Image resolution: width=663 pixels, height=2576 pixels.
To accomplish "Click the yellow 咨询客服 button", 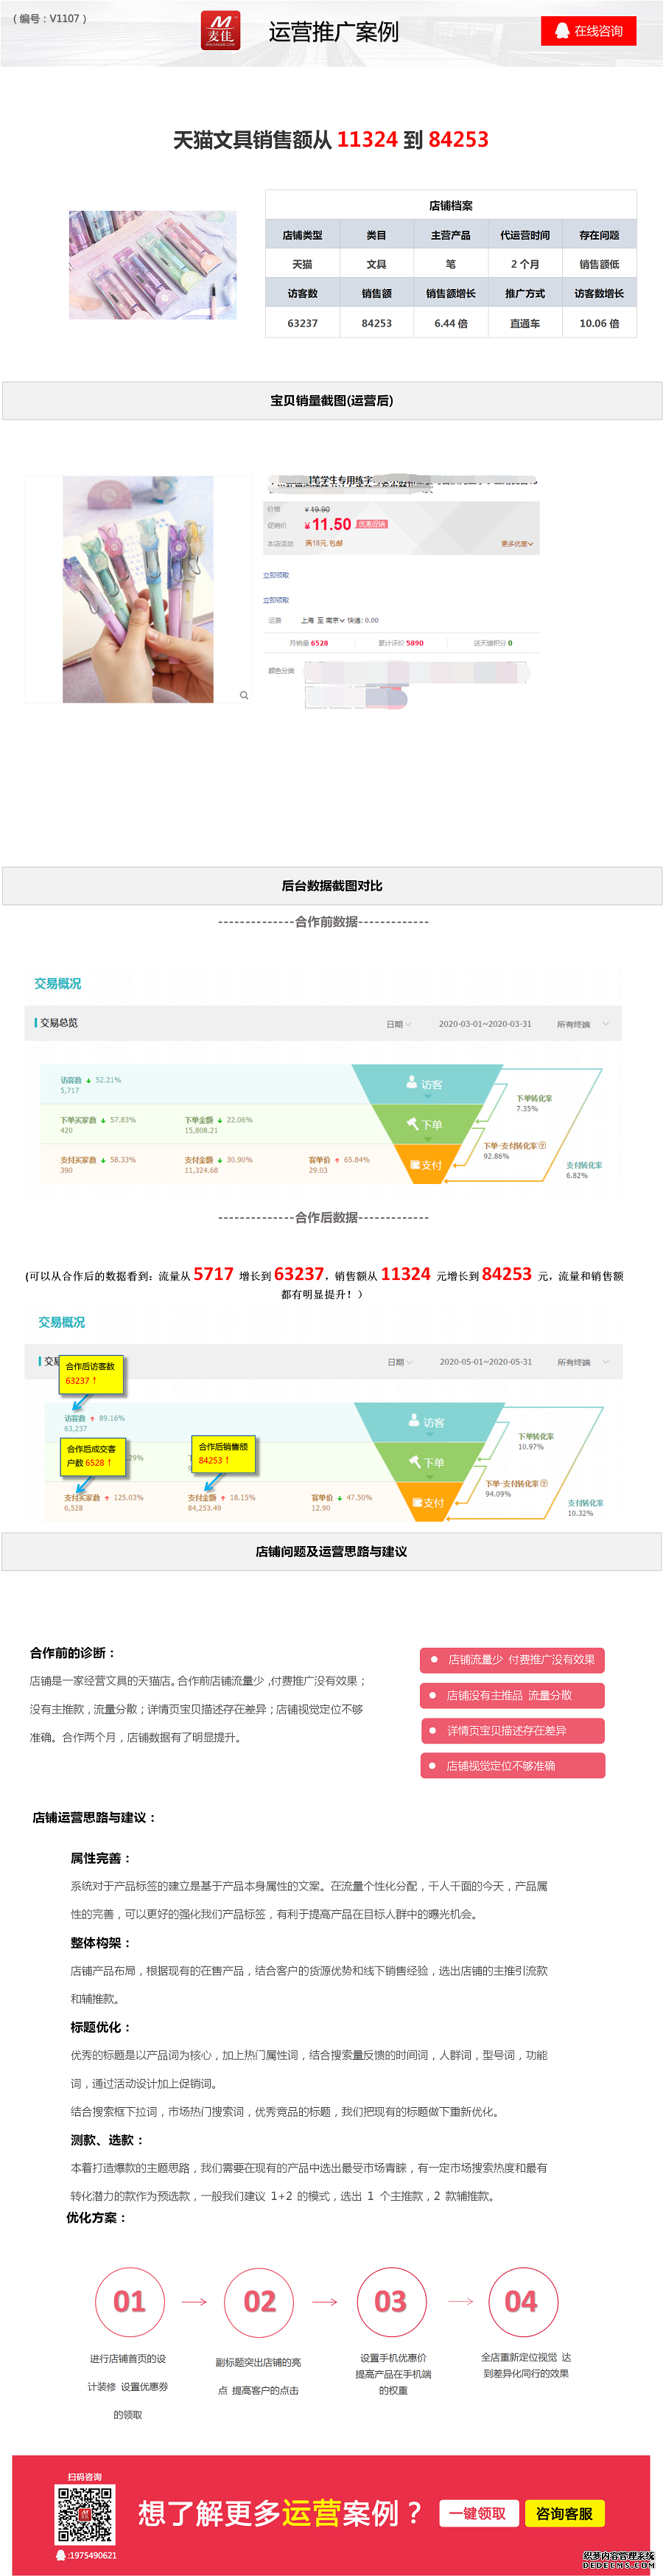I will (565, 2514).
